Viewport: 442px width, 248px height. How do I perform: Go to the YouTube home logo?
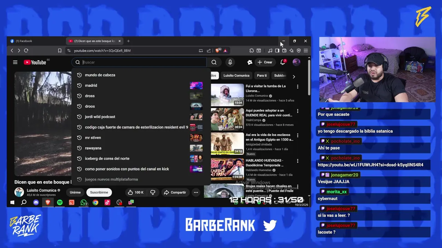click(x=35, y=62)
